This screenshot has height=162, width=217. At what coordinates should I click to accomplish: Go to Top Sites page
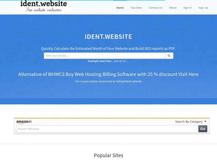[x=136, y=8]
